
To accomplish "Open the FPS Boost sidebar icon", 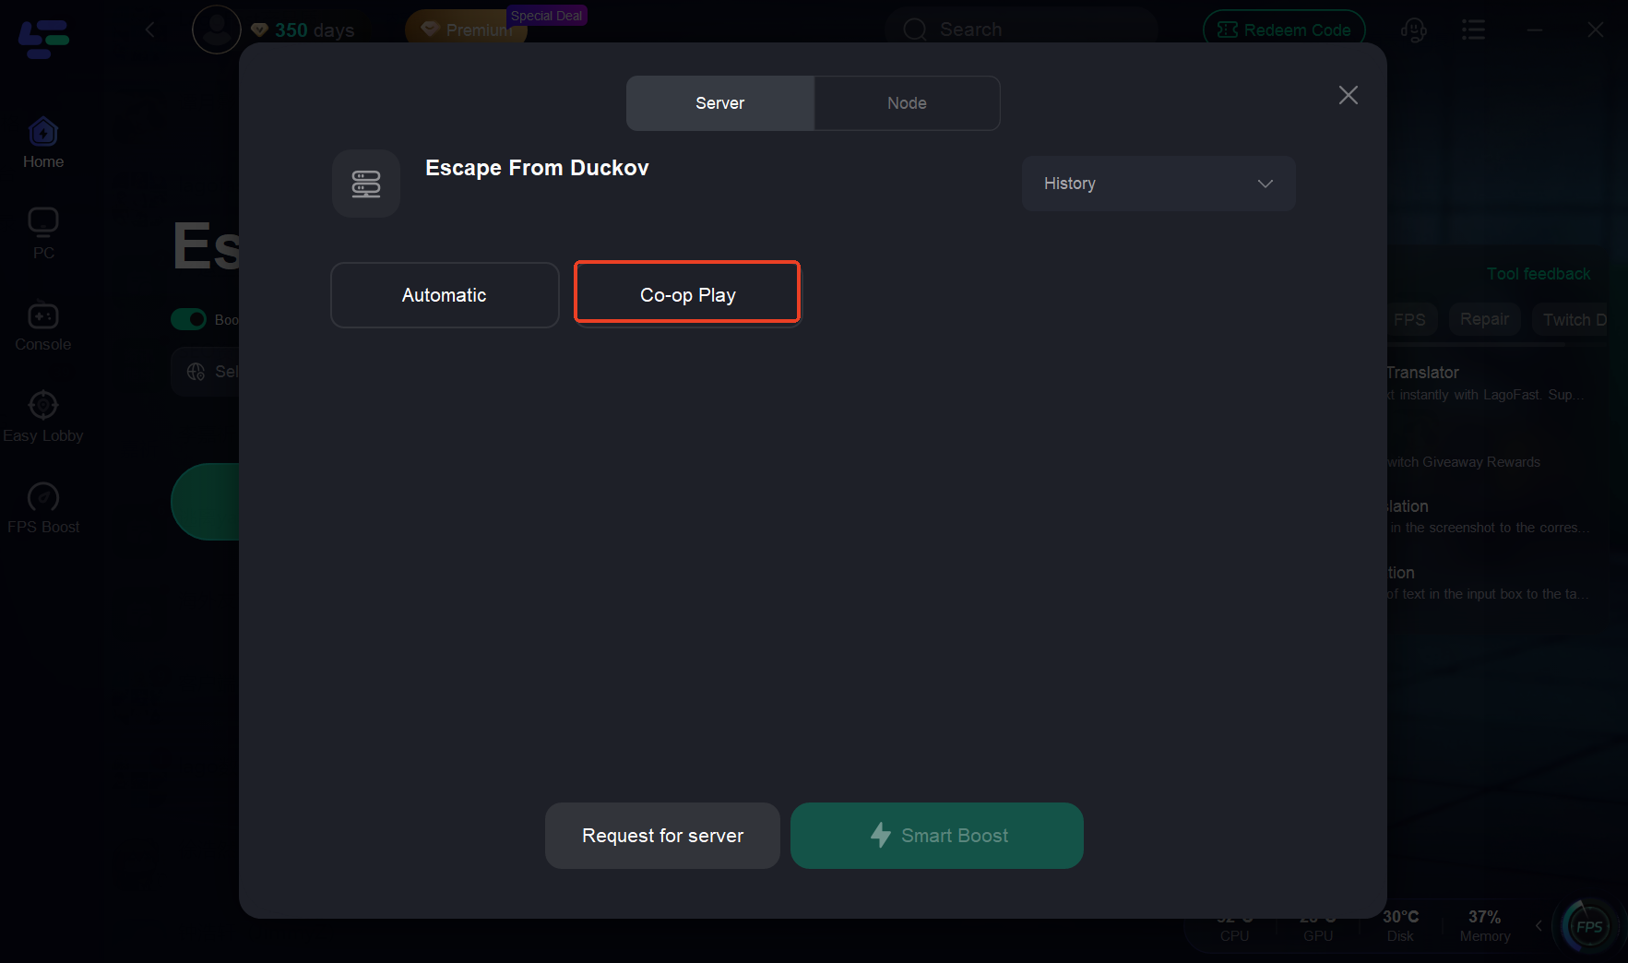I will (x=43, y=498).
